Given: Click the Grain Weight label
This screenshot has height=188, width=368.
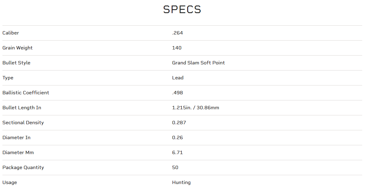Looking at the screenshot, I should tap(17, 48).
